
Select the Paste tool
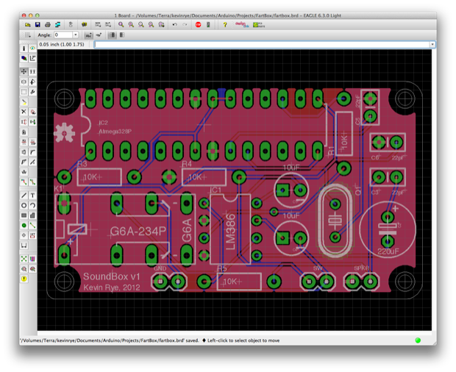pos(24,102)
